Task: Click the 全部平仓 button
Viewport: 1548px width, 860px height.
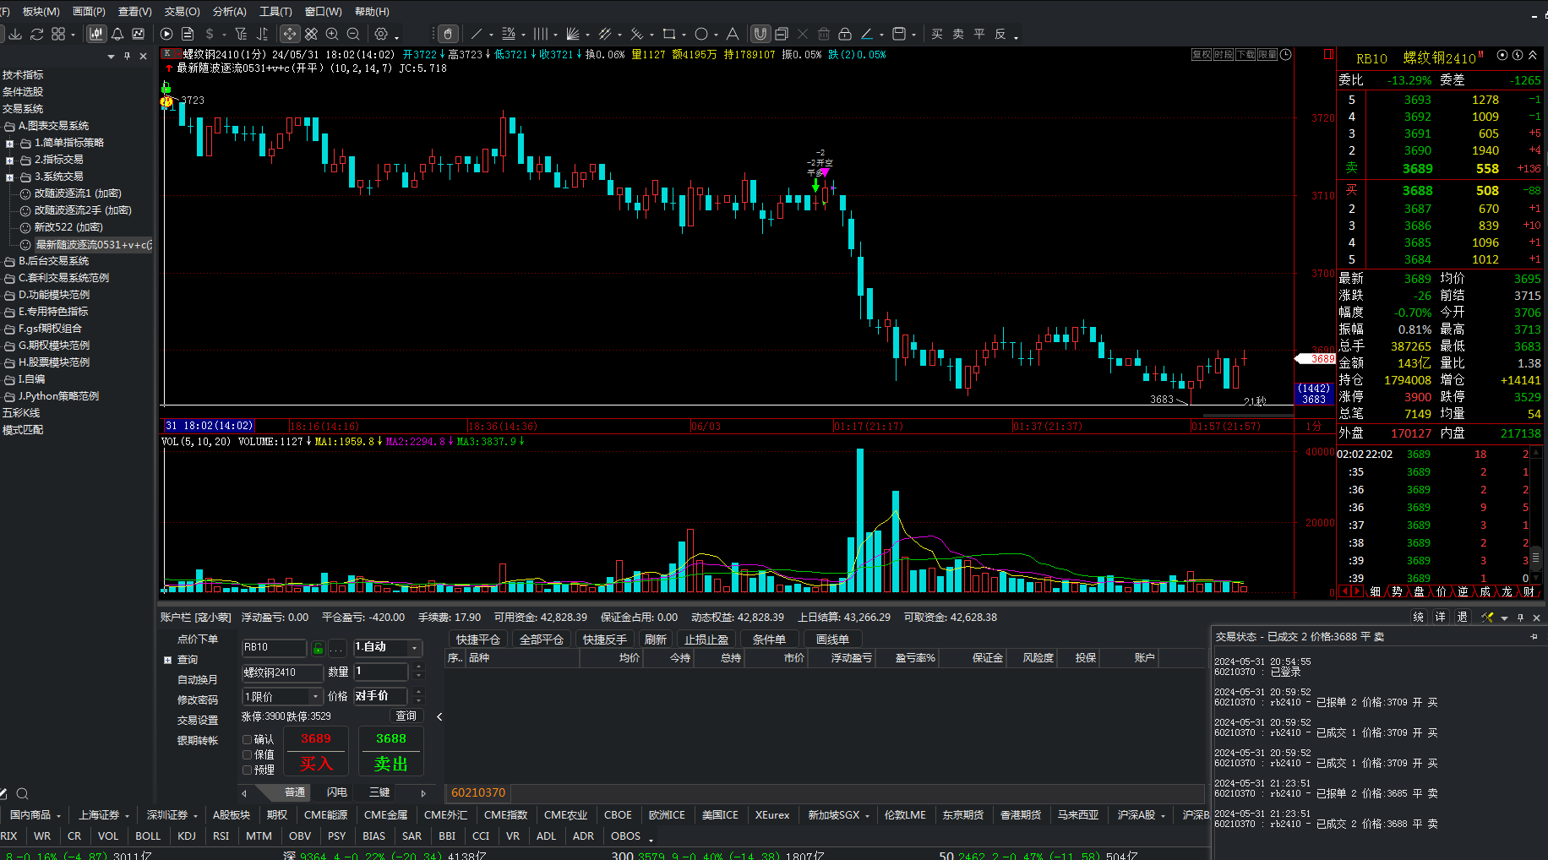Action: click(542, 640)
